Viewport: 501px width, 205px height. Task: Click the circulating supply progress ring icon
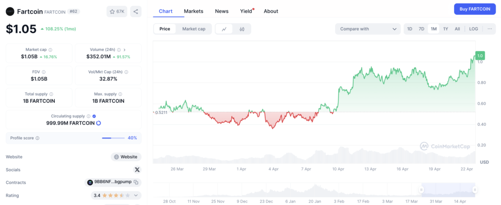[x=98, y=123]
